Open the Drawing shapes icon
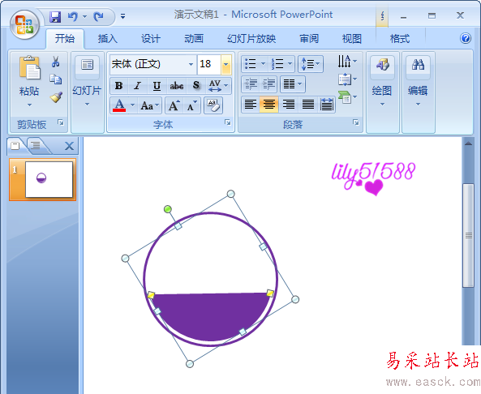This screenshot has height=394, width=481. pyautogui.click(x=382, y=65)
